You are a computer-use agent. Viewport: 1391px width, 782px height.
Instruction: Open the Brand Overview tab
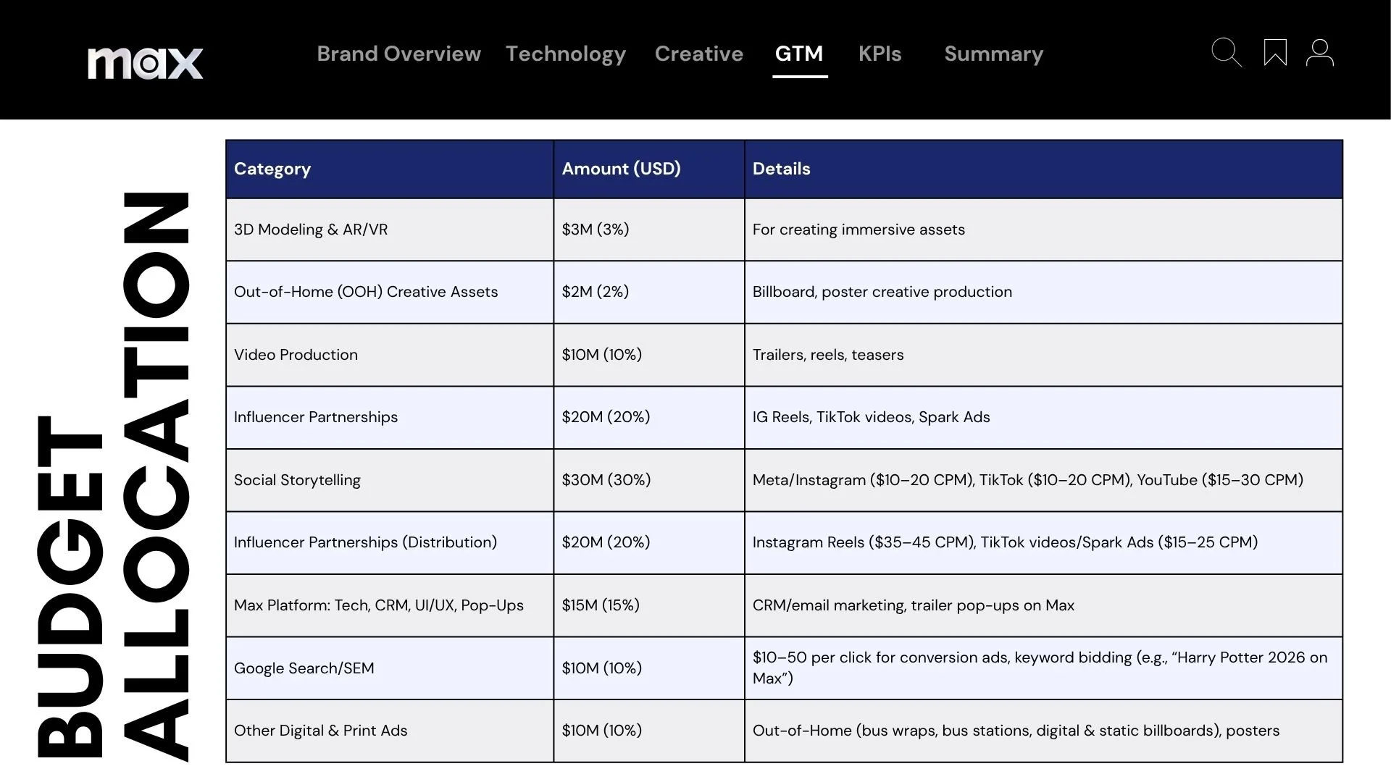398,54
